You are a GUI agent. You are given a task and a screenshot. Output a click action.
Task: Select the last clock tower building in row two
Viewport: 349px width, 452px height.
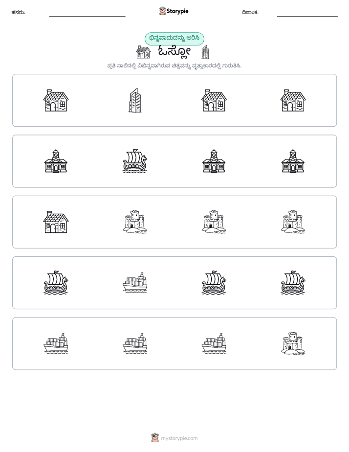[293, 161]
